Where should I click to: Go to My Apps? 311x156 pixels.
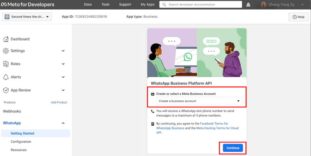pyautogui.click(x=147, y=4)
